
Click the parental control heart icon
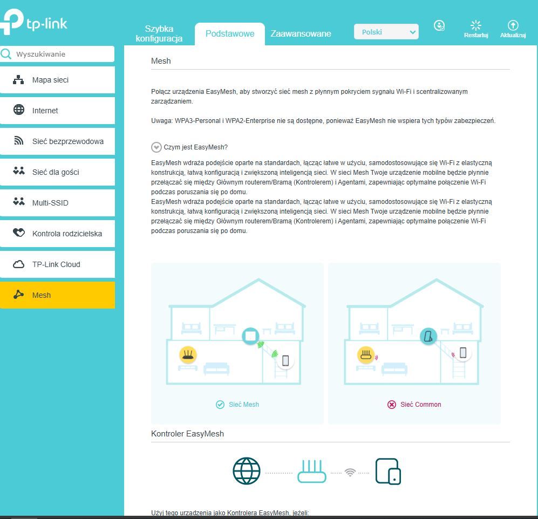[19, 233]
